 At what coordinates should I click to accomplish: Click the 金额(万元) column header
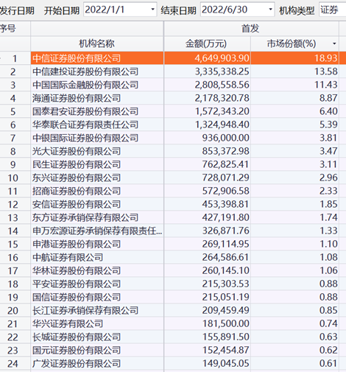point(207,43)
